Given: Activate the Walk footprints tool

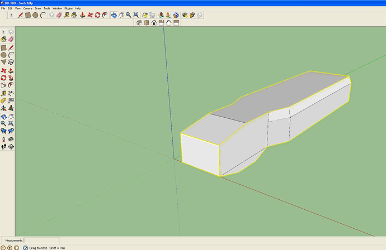Looking at the screenshot, I should (3, 147).
